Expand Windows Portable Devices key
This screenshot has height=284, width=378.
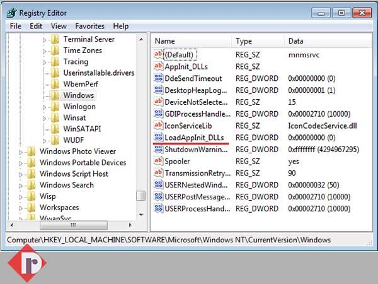[x=21, y=163]
